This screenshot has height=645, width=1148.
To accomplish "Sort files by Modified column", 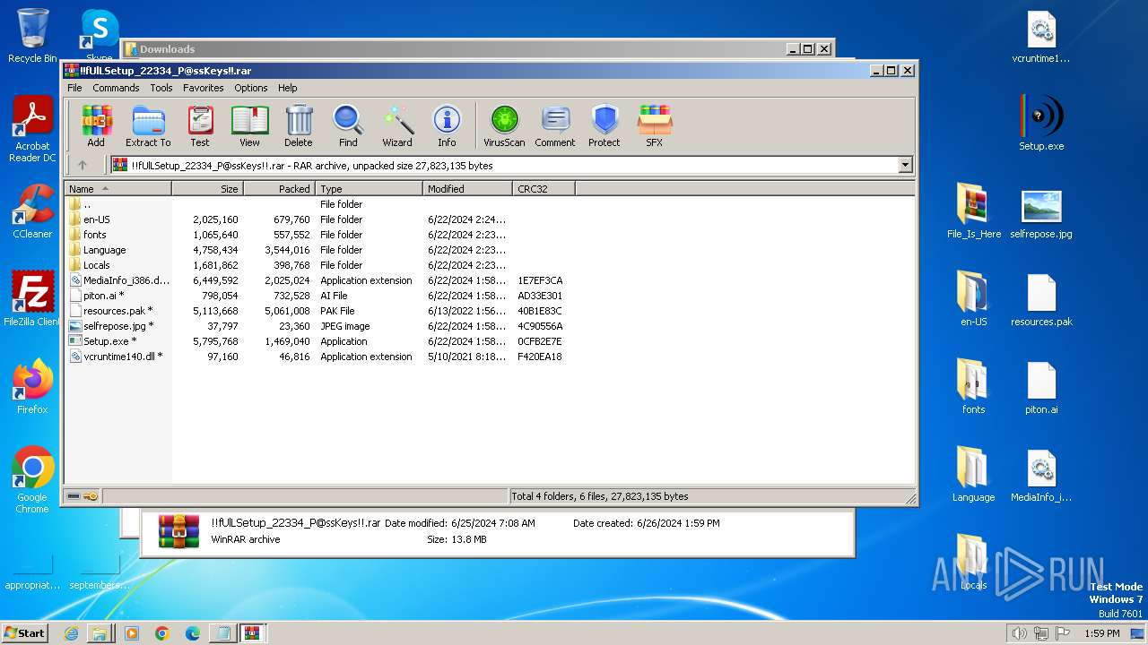I will 467,189.
